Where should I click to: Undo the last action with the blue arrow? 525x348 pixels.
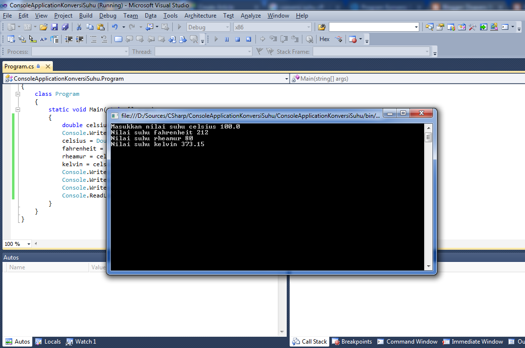pyautogui.click(x=115, y=27)
